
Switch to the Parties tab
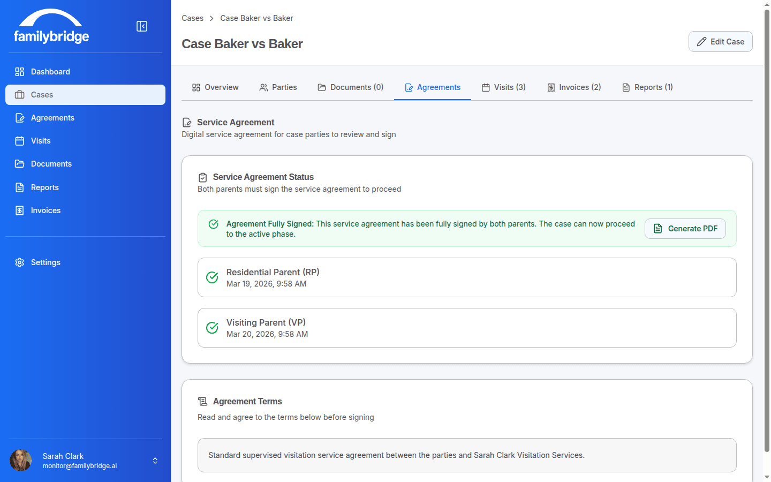point(278,87)
